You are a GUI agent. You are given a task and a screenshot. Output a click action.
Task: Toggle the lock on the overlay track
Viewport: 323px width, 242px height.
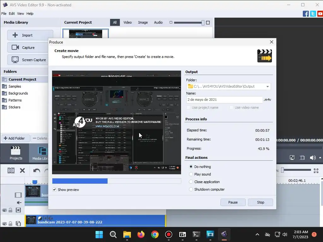tap(10, 223)
